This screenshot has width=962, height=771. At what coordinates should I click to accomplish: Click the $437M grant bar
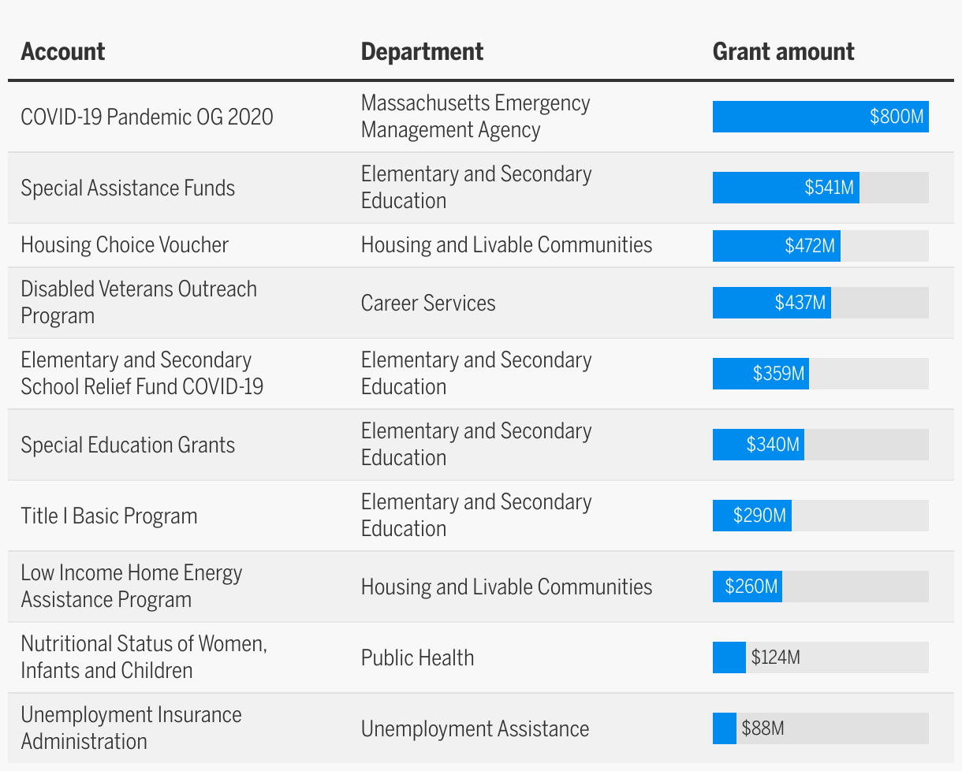pos(771,303)
